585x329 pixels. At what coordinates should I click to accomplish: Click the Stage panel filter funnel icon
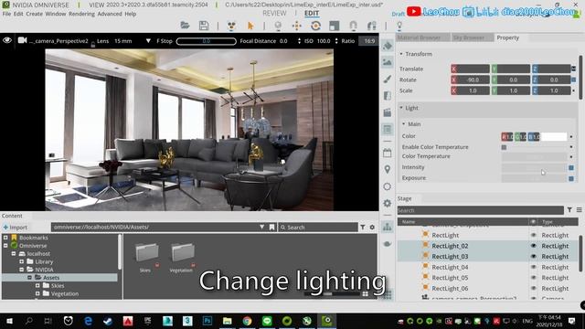569,210
